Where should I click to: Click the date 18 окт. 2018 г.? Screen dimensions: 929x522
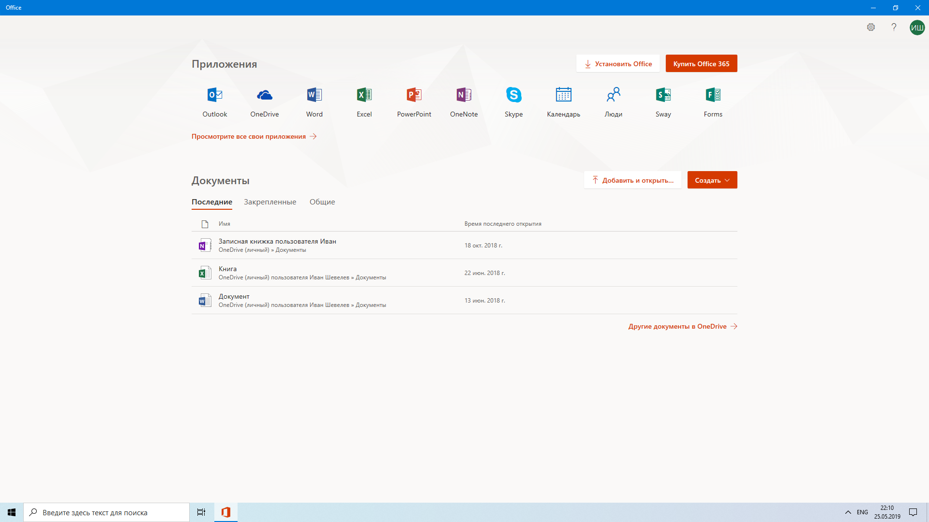click(483, 246)
